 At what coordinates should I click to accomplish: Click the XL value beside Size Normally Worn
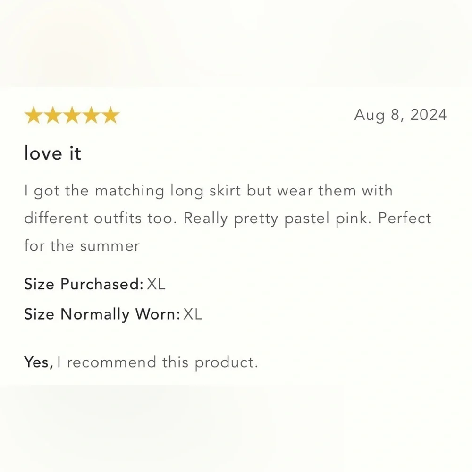[193, 314]
